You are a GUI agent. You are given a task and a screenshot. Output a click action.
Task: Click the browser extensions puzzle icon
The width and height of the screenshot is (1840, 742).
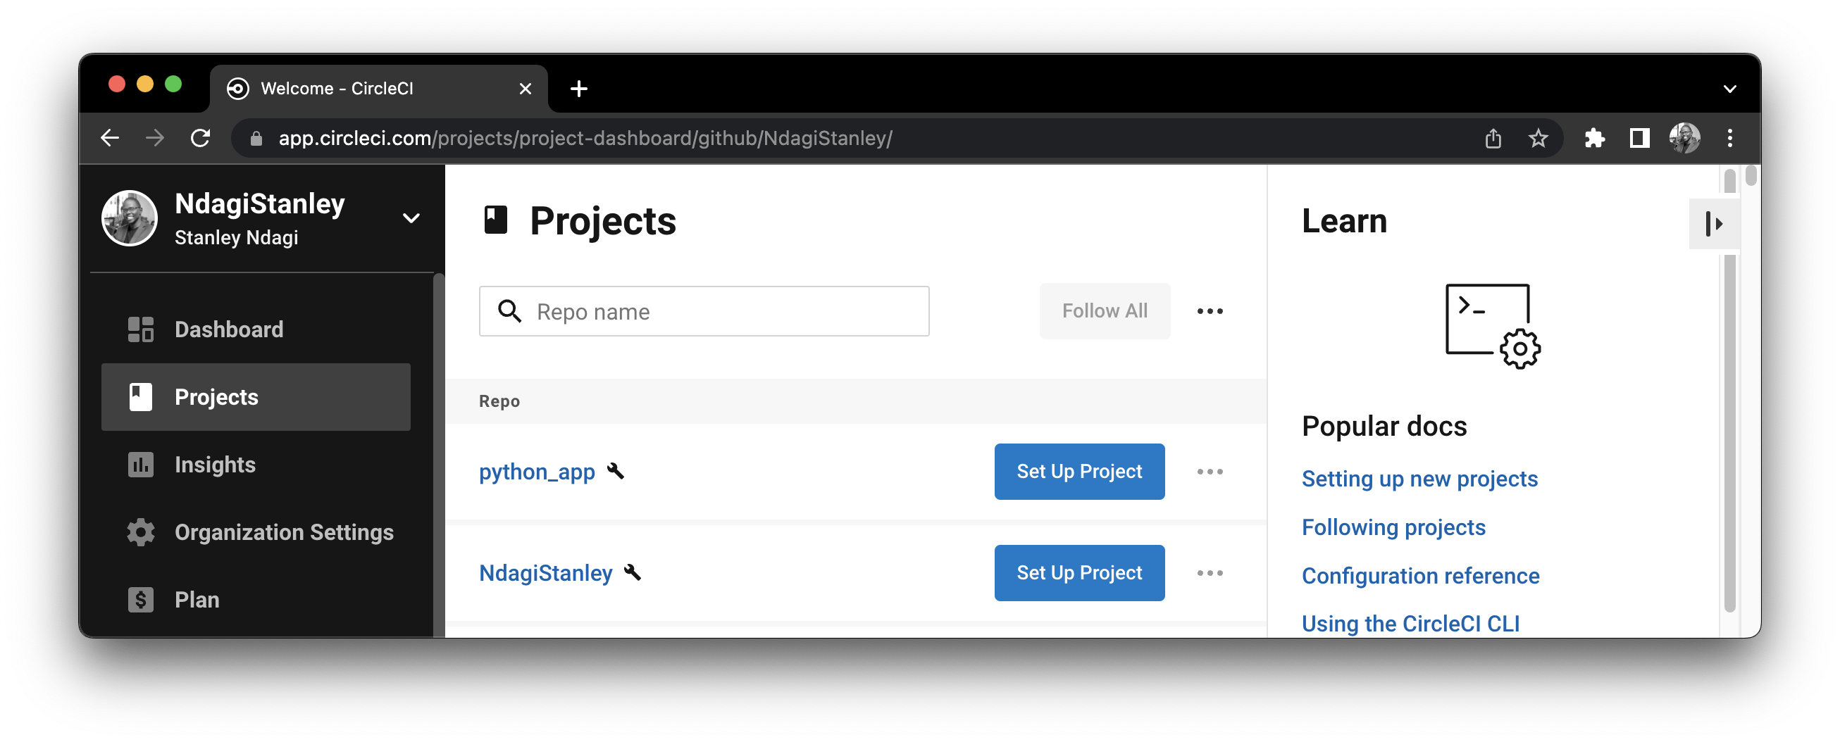(x=1595, y=138)
